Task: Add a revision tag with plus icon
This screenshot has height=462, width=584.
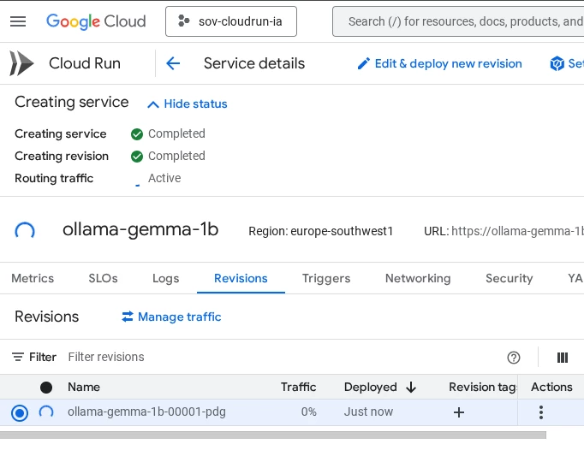Action: tap(459, 412)
